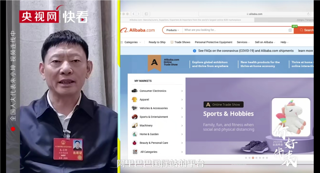Click the Apparel t-shirt icon
The width and height of the screenshot is (320, 173).
pos(135,100)
